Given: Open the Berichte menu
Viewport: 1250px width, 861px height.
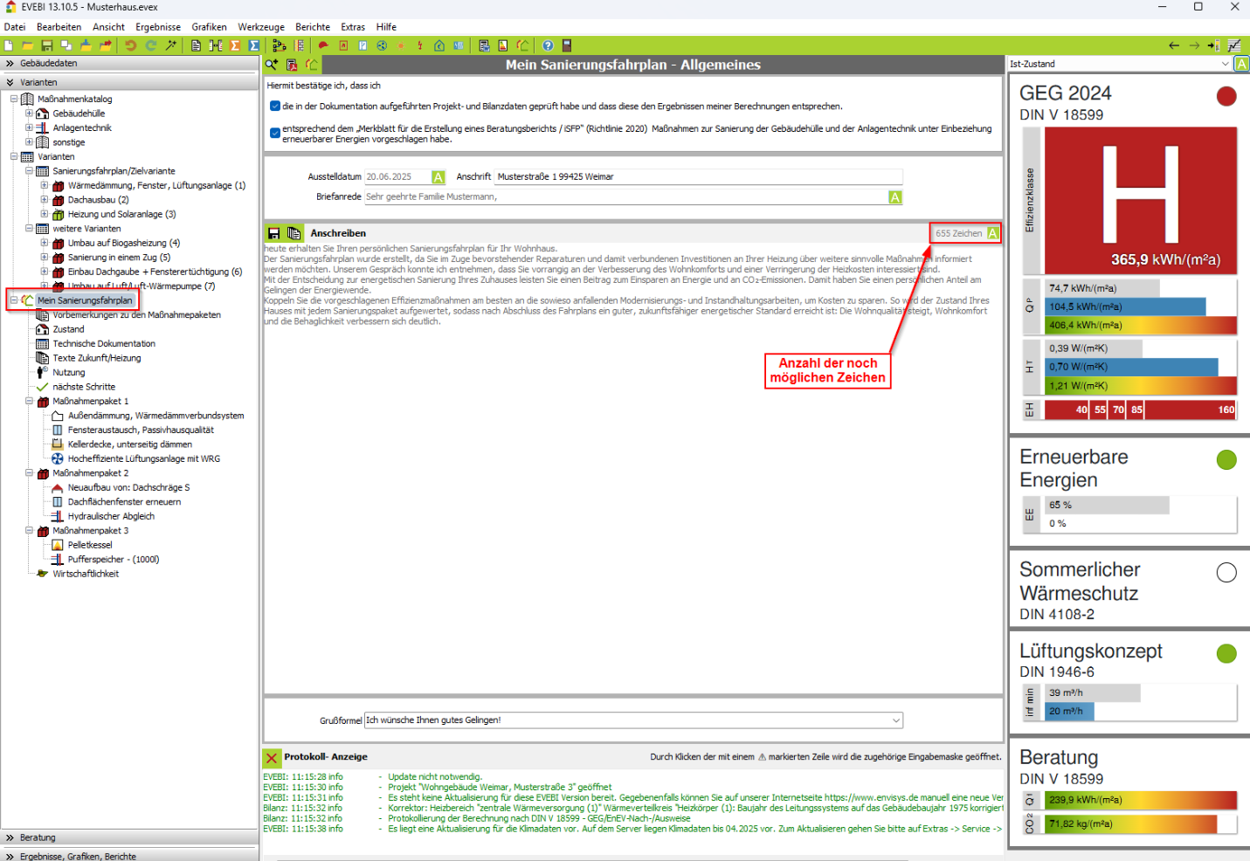Looking at the screenshot, I should click(x=312, y=27).
